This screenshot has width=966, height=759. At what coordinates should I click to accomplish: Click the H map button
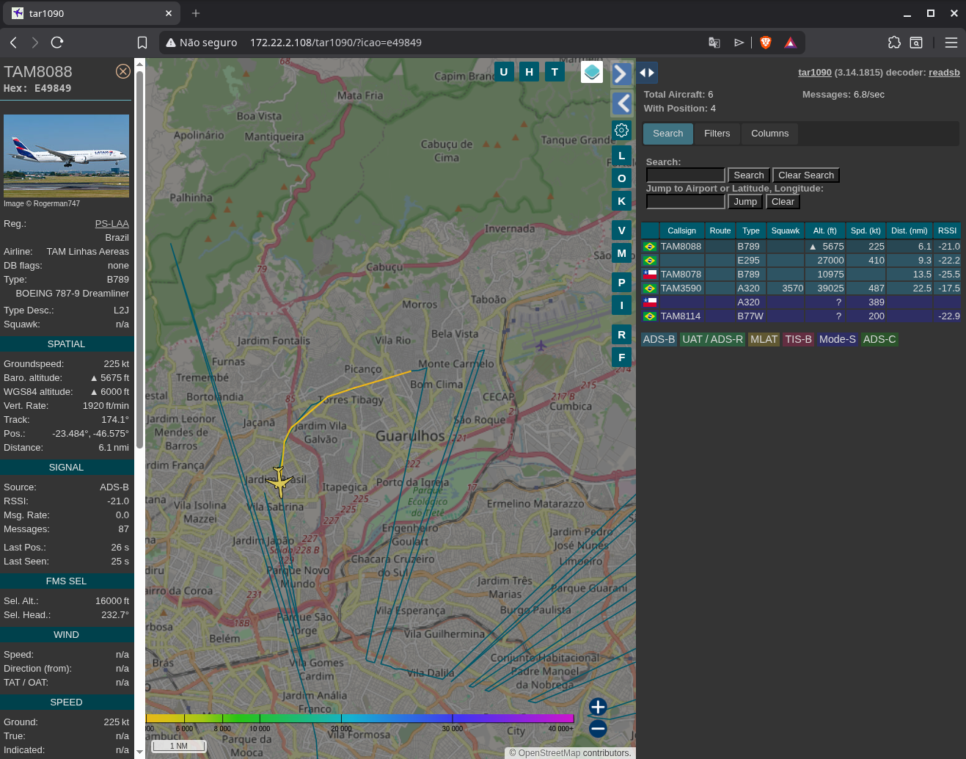pos(529,72)
